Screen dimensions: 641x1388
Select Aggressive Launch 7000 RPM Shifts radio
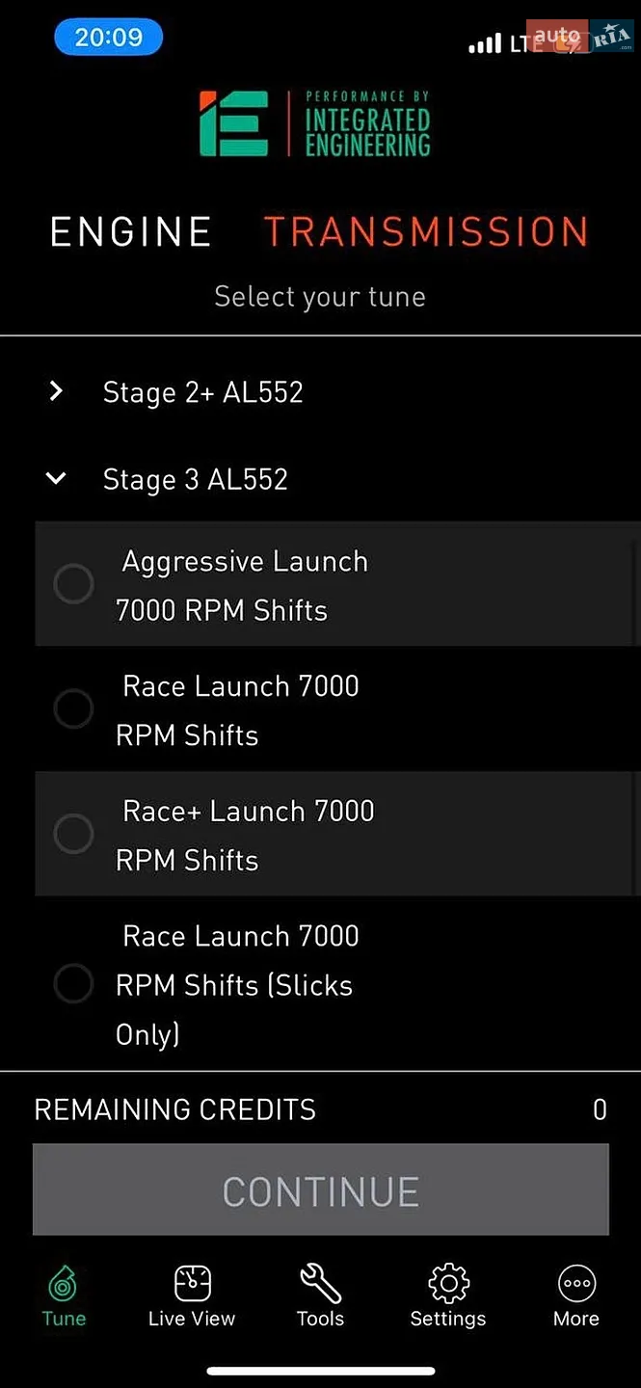[73, 584]
